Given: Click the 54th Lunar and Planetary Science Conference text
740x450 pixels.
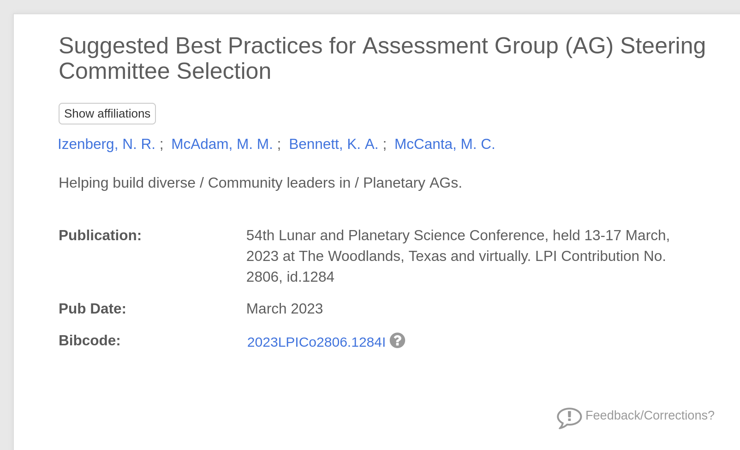Looking at the screenshot, I should 397,236.
